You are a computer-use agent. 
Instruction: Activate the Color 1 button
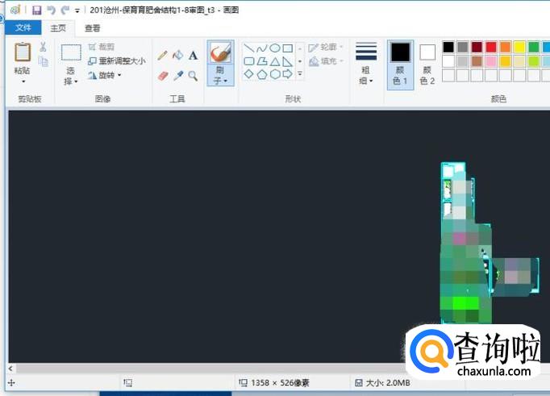(400, 65)
